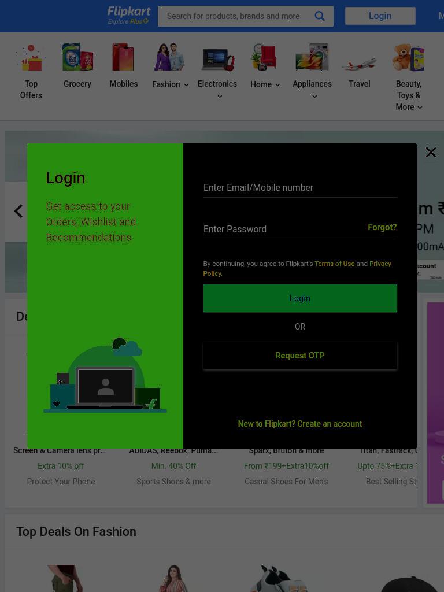Expand the Home dropdown chevron
The width and height of the screenshot is (444, 592).
click(277, 85)
